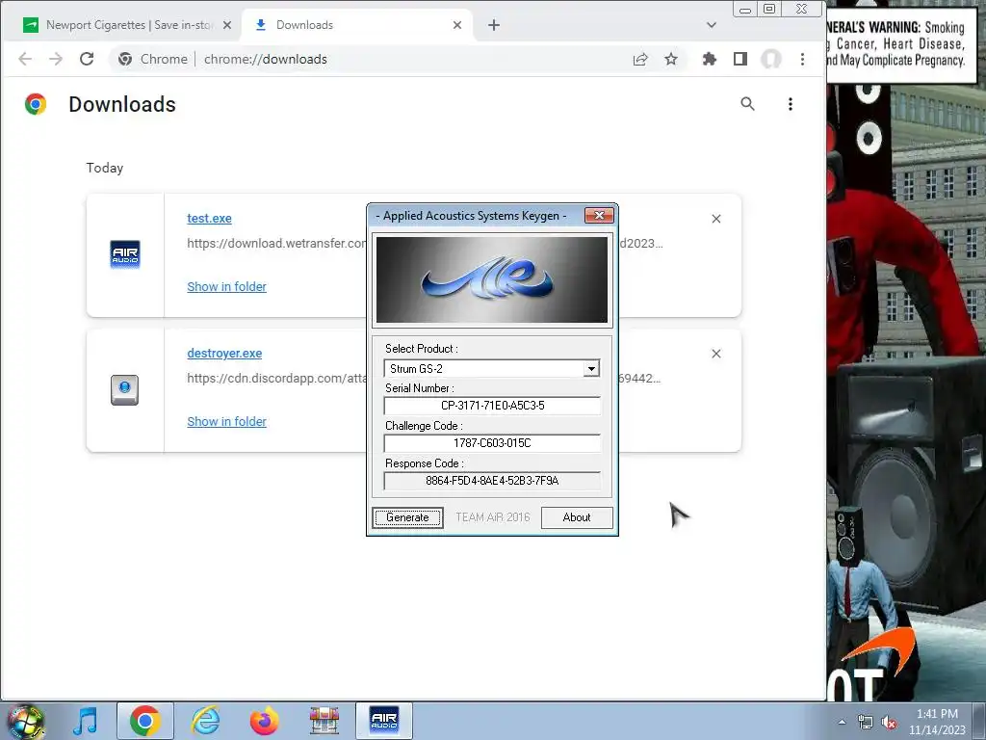Open the test.exe download link
The height and width of the screenshot is (740, 986).
[x=209, y=219]
